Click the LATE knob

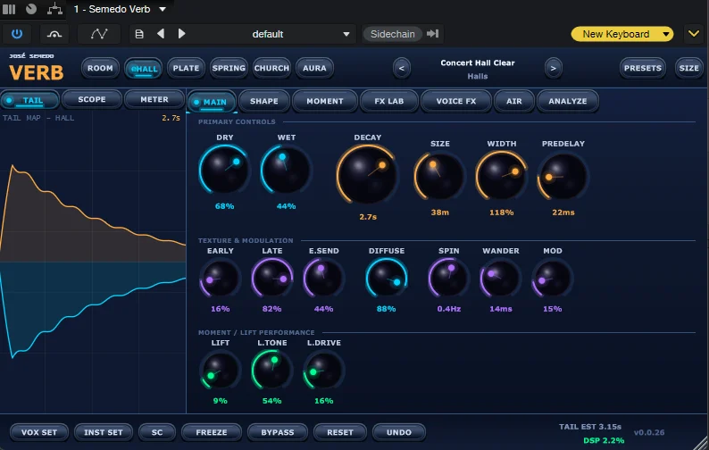pos(271,279)
